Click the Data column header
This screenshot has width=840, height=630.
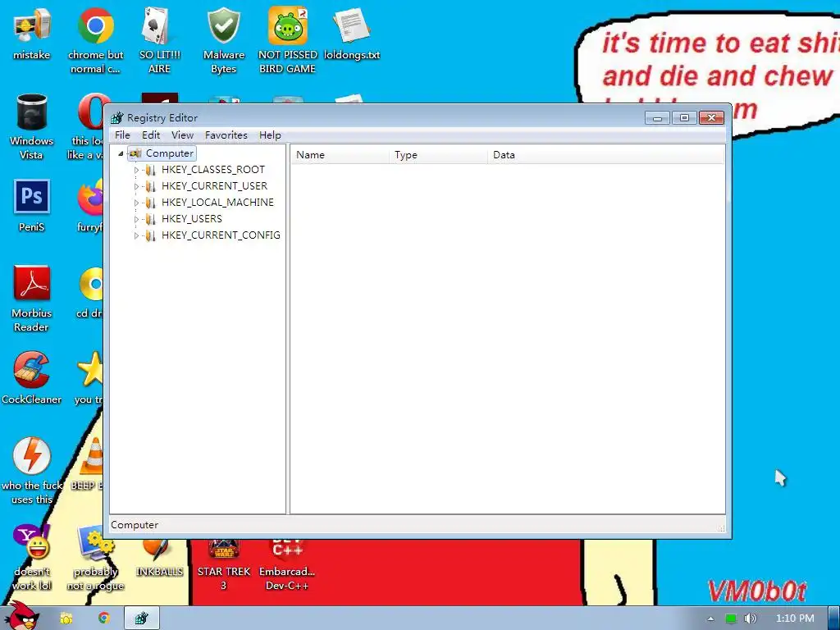point(606,155)
